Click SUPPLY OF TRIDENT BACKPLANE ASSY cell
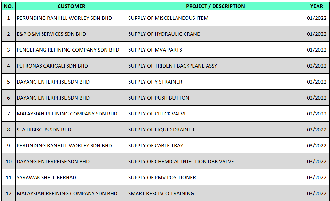Screen dimensions: 330x201 [173, 66]
